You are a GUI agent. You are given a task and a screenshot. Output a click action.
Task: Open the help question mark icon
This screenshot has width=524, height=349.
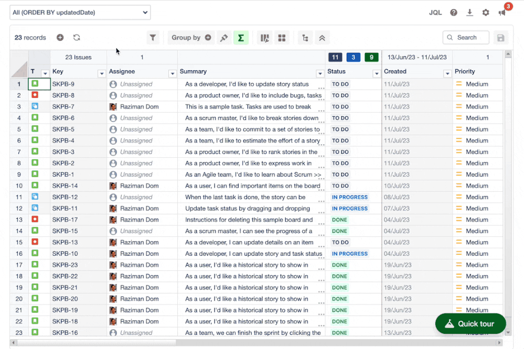[454, 13]
